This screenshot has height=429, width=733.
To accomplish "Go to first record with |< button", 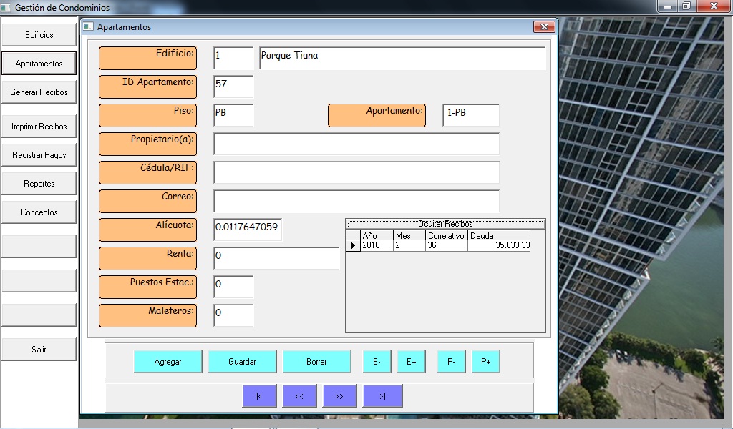I will [x=259, y=396].
